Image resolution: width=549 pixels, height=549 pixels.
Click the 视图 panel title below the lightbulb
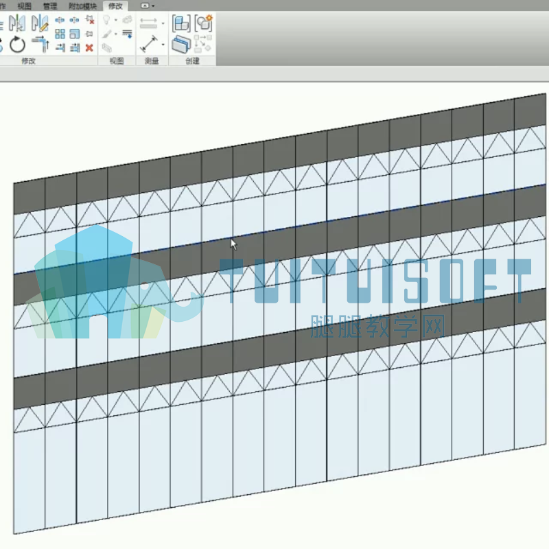coord(117,61)
